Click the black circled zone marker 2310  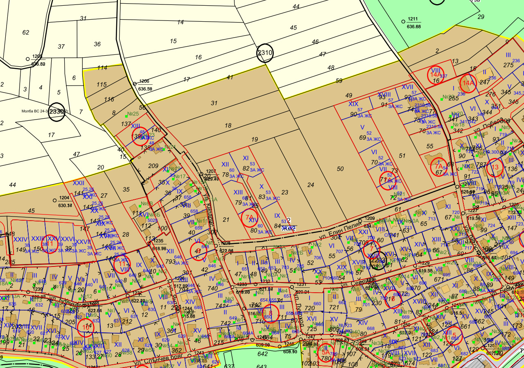[264, 52]
